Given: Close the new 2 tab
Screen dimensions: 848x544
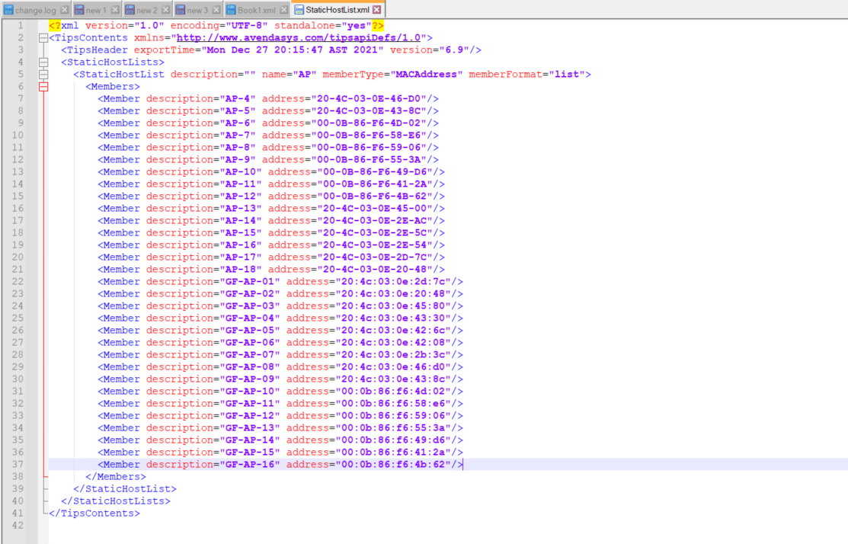Looking at the screenshot, I should (x=165, y=10).
